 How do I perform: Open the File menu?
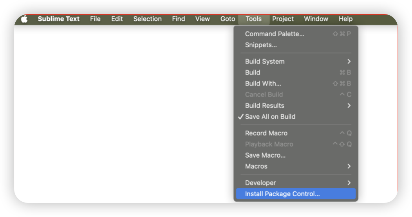(x=95, y=19)
